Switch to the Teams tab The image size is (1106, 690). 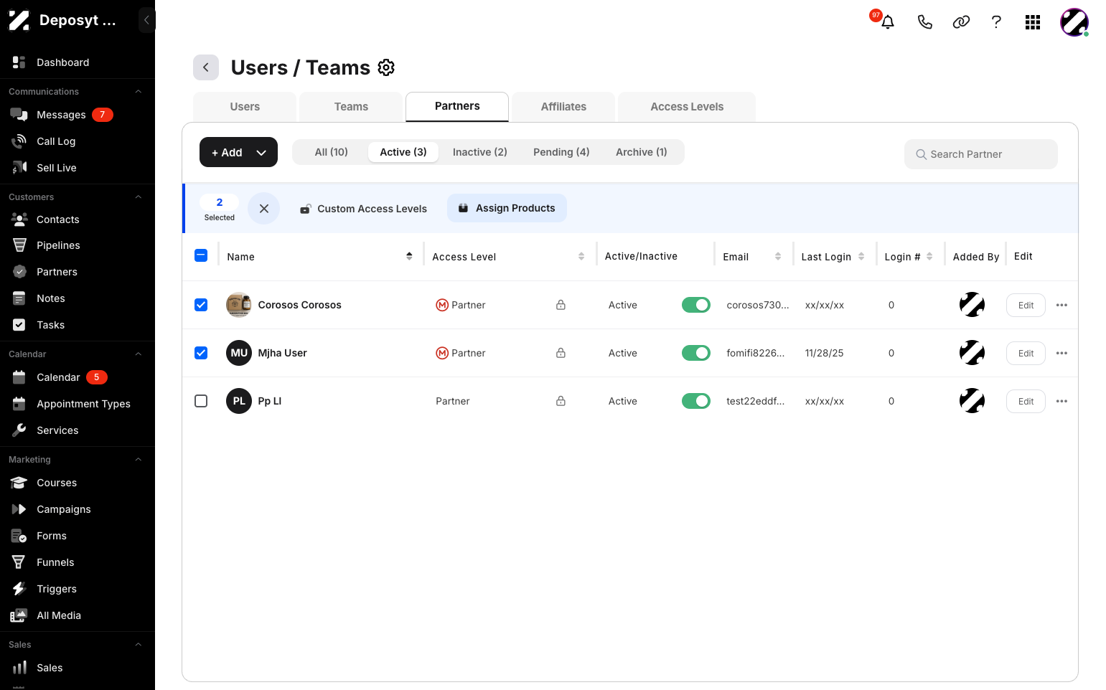tap(351, 107)
